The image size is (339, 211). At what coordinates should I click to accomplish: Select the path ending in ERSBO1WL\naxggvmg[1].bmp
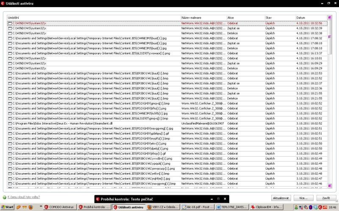click(x=94, y=184)
